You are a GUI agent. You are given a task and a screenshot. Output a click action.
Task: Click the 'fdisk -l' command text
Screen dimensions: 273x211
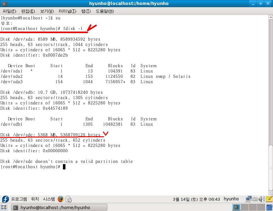pyautogui.click(x=73, y=28)
